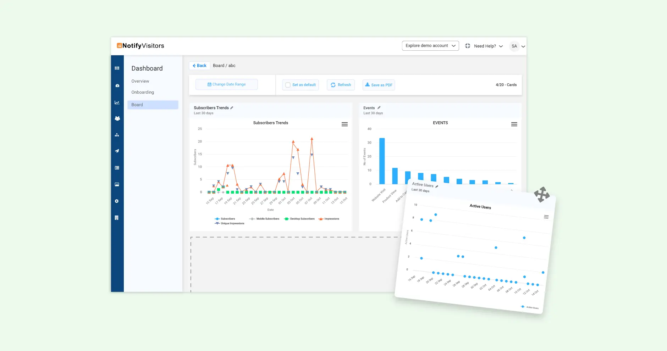This screenshot has height=351, width=667.
Task: Click pencil icon next to Events title
Action: tap(379, 108)
